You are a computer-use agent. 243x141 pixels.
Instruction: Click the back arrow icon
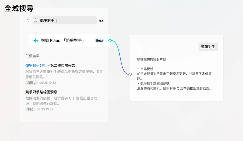click(x=28, y=20)
